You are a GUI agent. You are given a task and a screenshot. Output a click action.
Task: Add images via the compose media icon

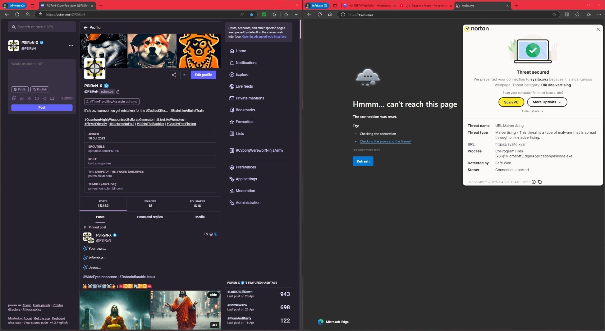(x=14, y=98)
